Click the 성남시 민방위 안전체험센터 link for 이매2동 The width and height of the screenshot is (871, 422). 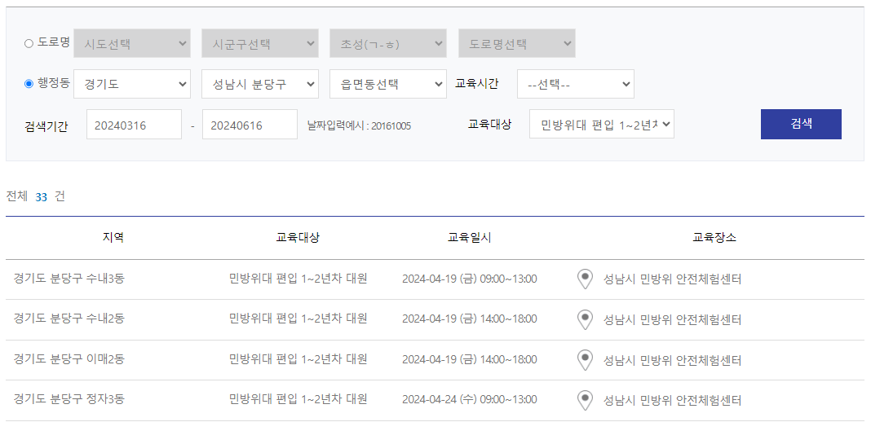(672, 360)
